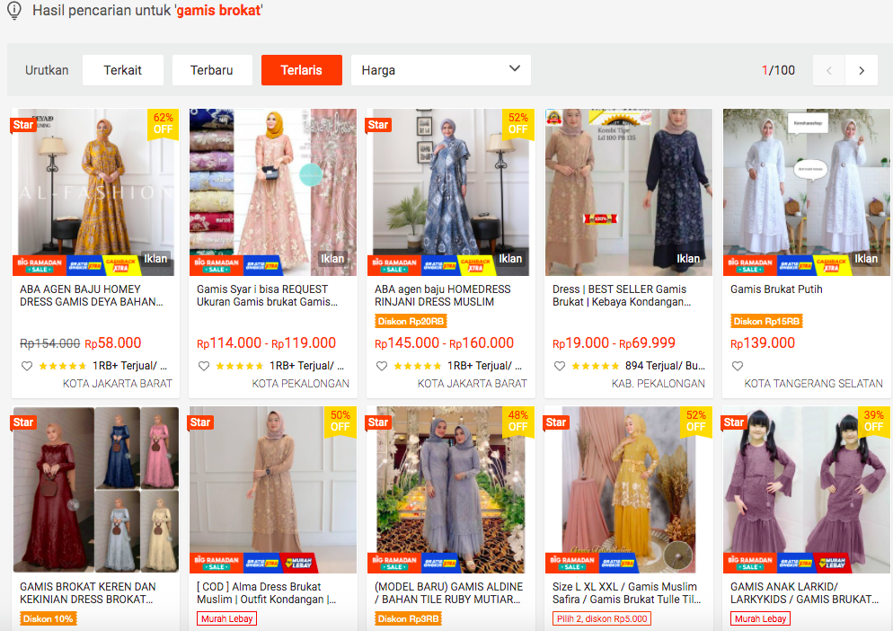Open the Gamis Brukat Putih product link
Screen dimensions: 893x631
pos(778,290)
